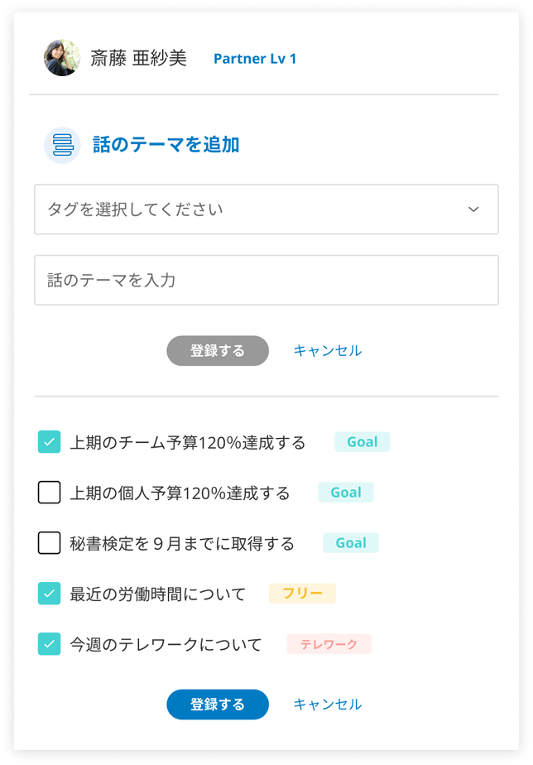Screen dimensions: 533x765
Task: Click the bottom キャンセル link
Action: tap(328, 704)
